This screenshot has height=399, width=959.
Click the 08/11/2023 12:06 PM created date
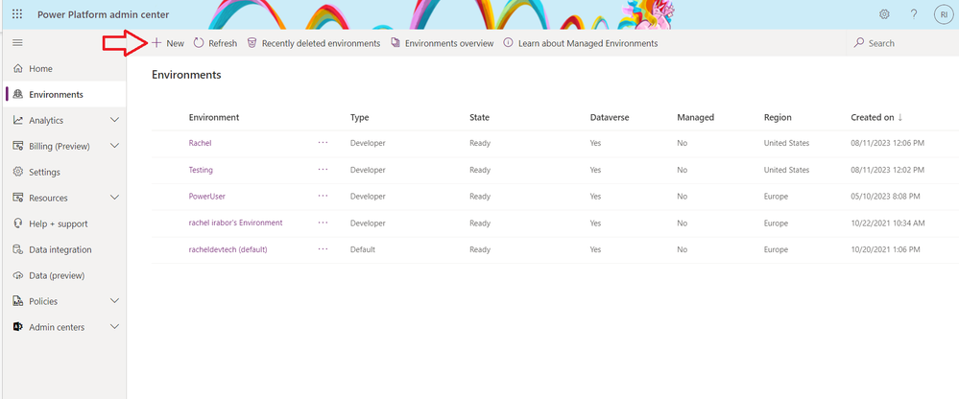(887, 143)
